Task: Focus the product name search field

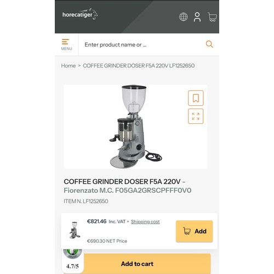Action: coord(142,44)
